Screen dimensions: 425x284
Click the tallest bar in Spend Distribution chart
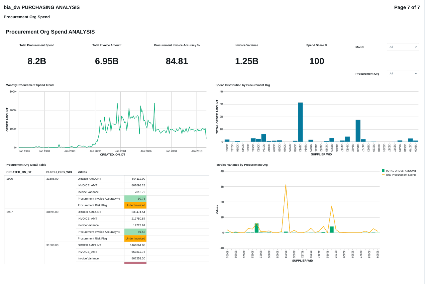point(300,122)
